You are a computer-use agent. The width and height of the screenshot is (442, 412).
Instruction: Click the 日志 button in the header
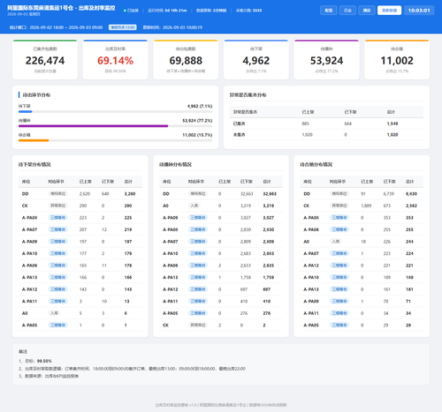347,11
